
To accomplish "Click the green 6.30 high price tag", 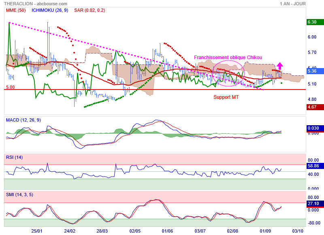I will (x=315, y=22).
